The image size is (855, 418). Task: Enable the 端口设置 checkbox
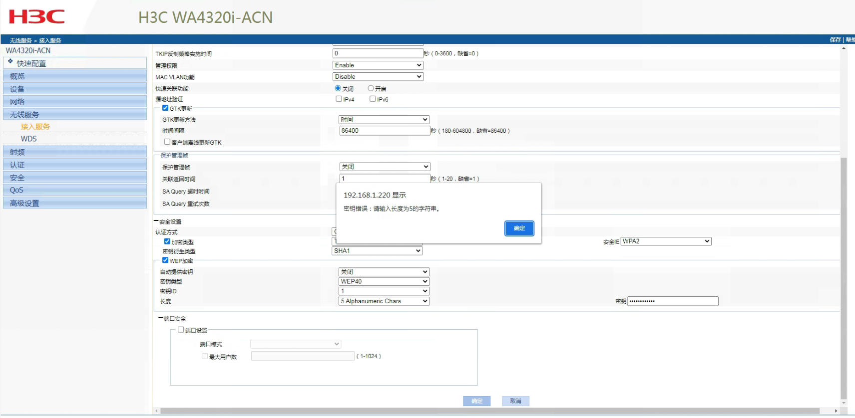point(181,330)
